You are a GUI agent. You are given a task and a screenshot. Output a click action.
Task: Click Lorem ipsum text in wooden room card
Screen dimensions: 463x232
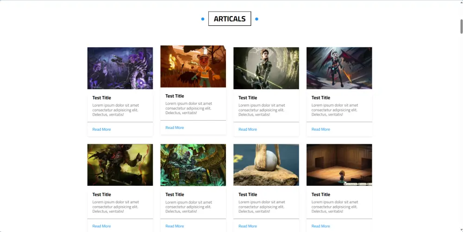pos(335,207)
